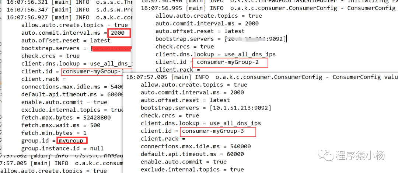Click the connections.max.idle.ms = 540000 line

click(x=196, y=146)
